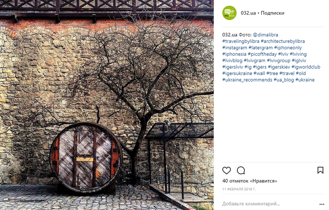Viewport: 329px width, 210px height.
Task: Open the 11 февраля 2016 г. date link
Action: (239, 189)
